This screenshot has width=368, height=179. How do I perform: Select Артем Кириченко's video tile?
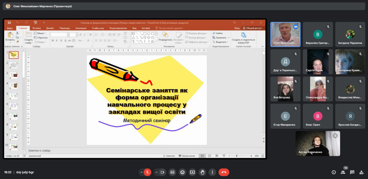click(x=318, y=143)
